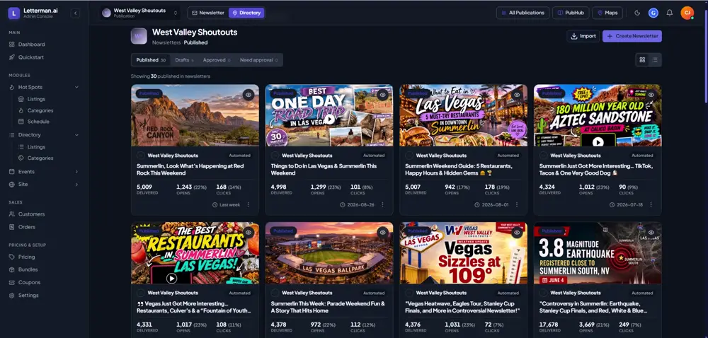Toggle dark mode moon icon
The height and width of the screenshot is (338, 708).
637,13
